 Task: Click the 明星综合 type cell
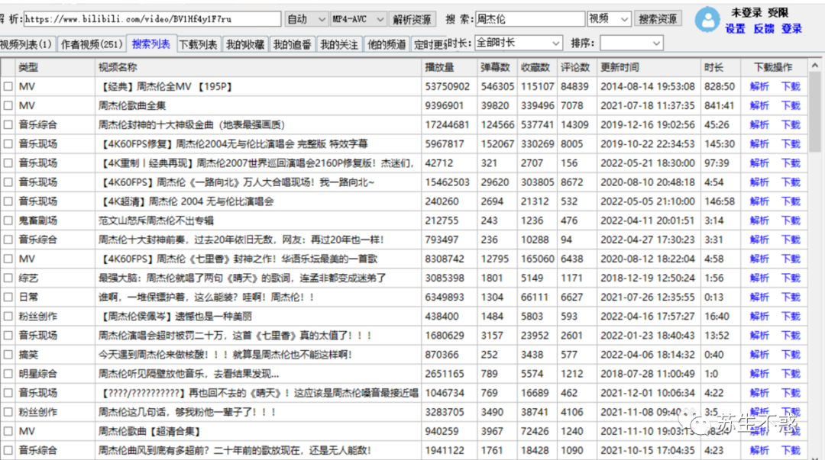click(38, 374)
